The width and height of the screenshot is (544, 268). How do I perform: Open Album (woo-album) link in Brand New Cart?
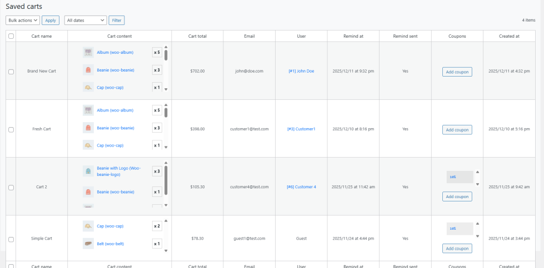(x=115, y=52)
